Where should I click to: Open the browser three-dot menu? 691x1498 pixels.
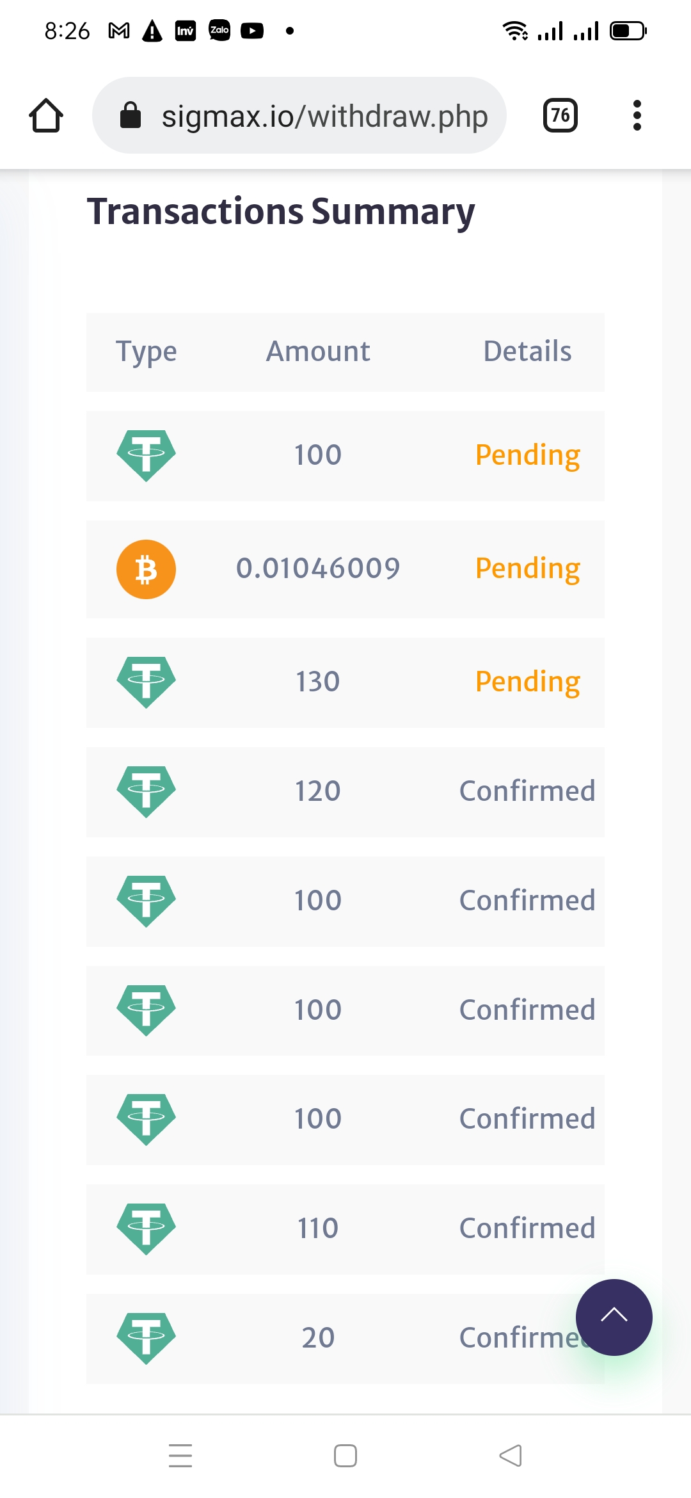(637, 116)
